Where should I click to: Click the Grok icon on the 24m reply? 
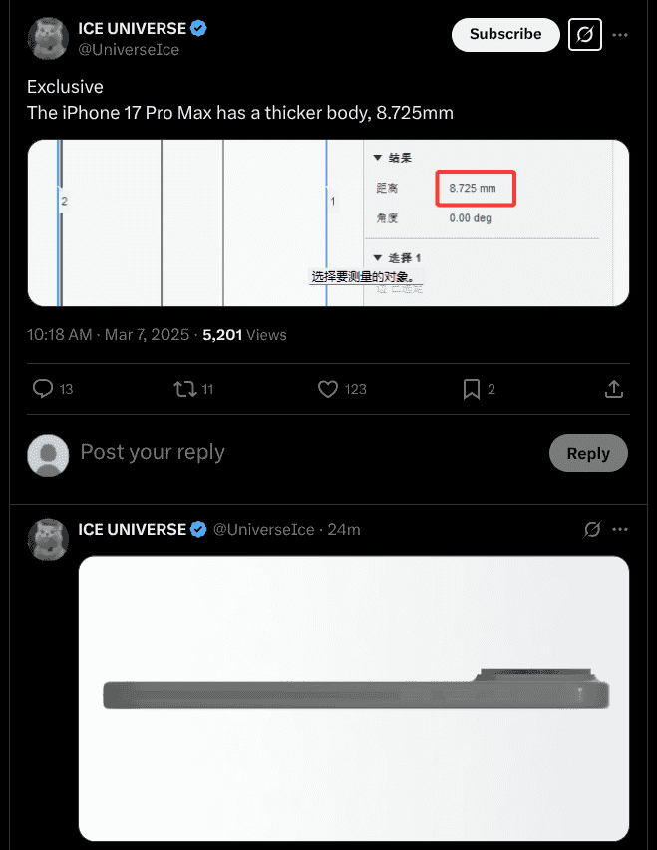coord(594,529)
